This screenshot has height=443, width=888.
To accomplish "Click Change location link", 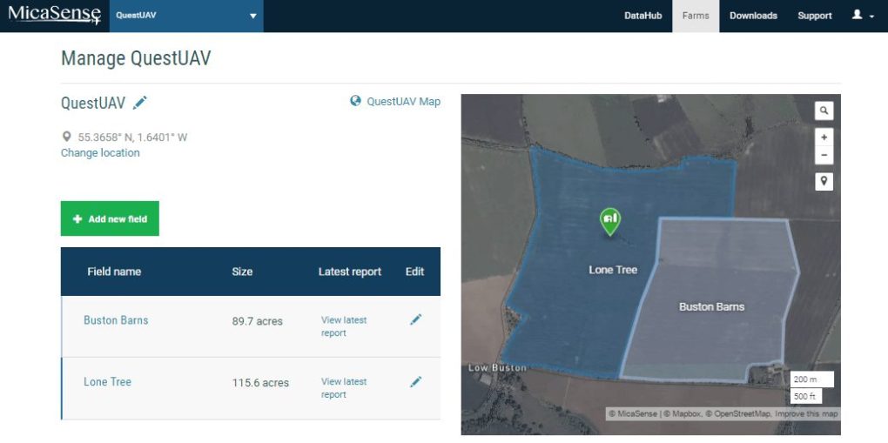I will (100, 153).
